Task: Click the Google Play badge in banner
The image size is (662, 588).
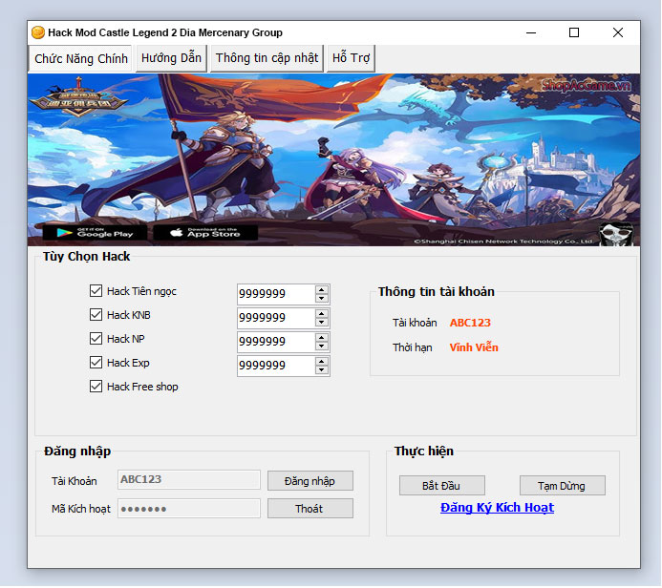Action: [95, 232]
